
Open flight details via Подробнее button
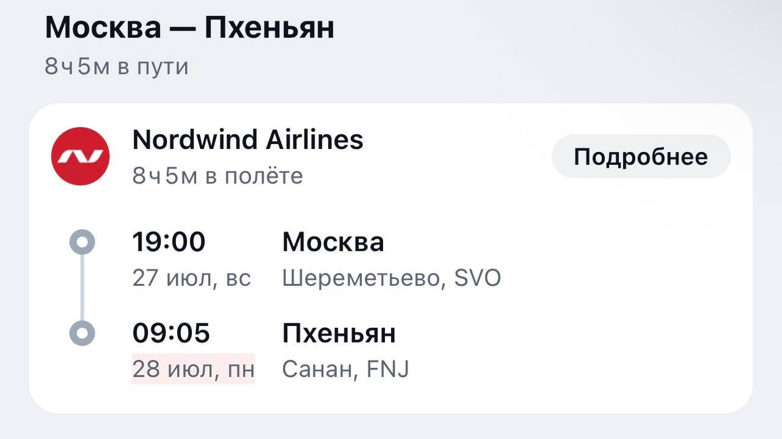(641, 157)
